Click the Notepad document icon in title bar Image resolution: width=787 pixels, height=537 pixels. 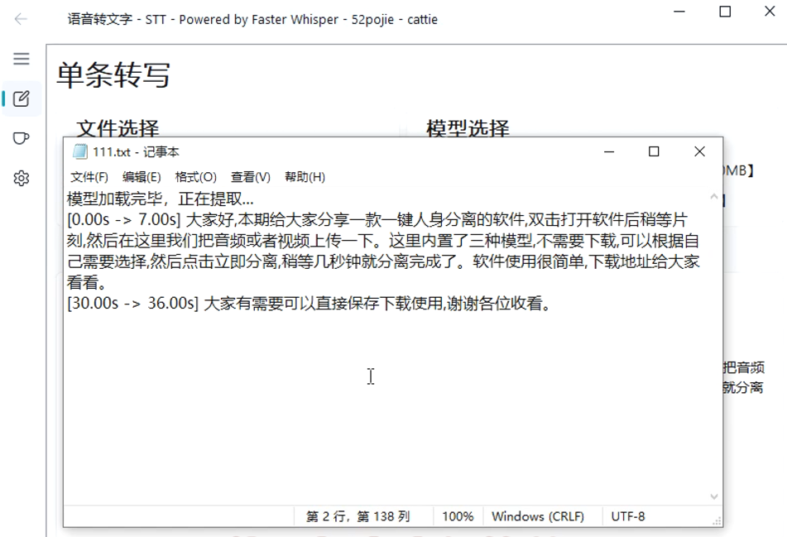pyautogui.click(x=79, y=151)
